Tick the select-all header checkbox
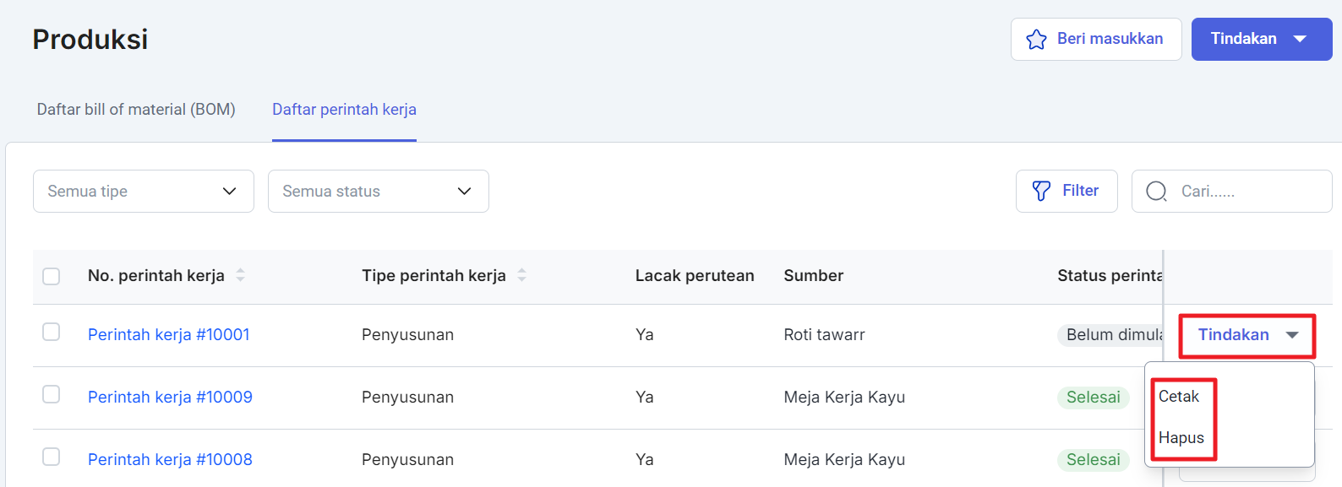The width and height of the screenshot is (1342, 487). (52, 276)
